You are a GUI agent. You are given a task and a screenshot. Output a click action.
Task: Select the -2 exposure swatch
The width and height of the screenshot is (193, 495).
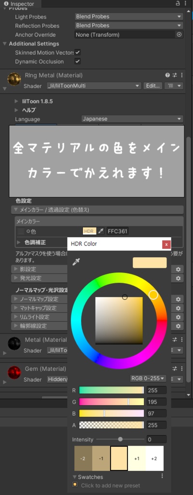(x=83, y=458)
